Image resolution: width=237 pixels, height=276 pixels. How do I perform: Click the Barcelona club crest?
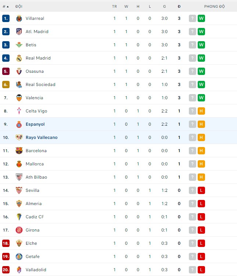tap(19, 151)
